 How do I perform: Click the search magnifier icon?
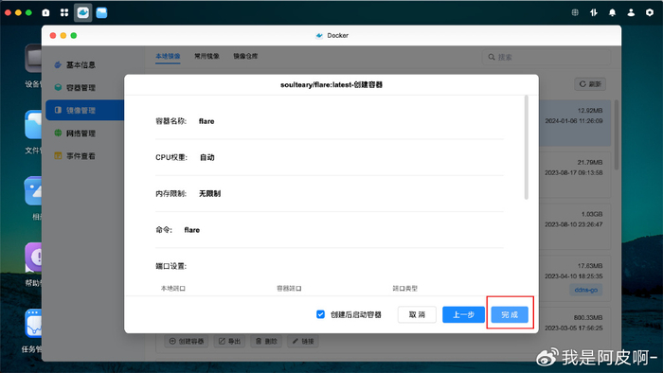(492, 57)
